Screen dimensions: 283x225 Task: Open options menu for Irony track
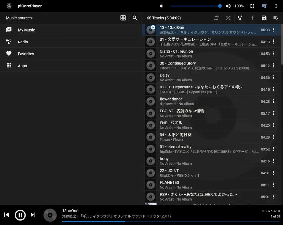tap(274, 161)
